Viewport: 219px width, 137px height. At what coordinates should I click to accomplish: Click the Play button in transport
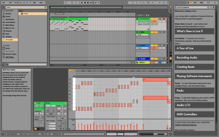pos(82,2)
